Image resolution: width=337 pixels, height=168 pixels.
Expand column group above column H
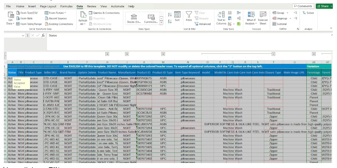(107, 54)
